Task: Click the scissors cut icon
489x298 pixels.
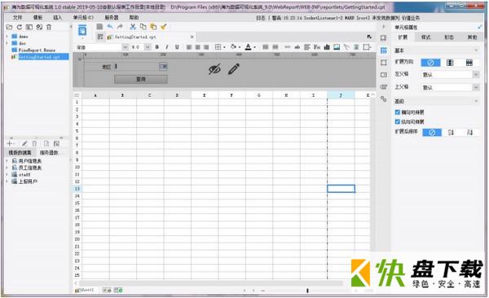Action: coord(133,27)
